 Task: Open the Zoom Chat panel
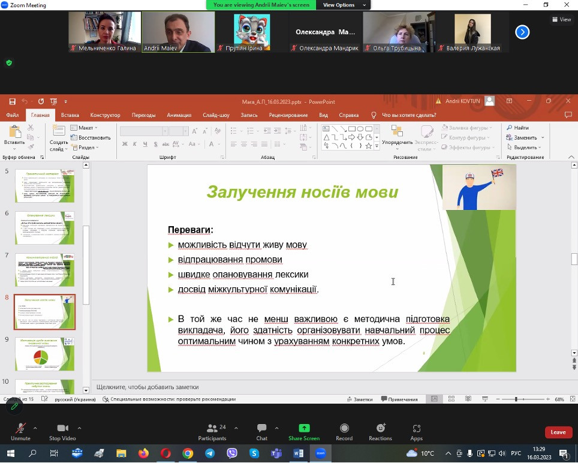coord(261,431)
